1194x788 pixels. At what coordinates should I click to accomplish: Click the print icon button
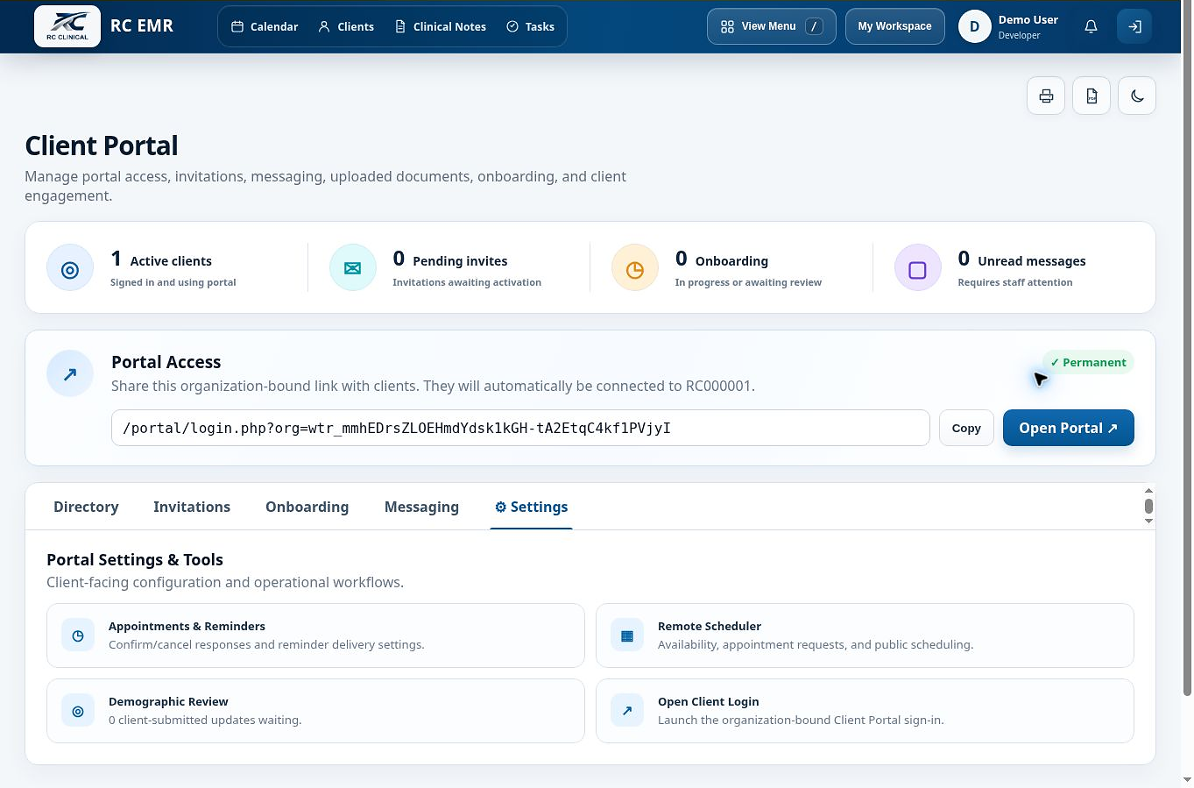pyautogui.click(x=1046, y=96)
